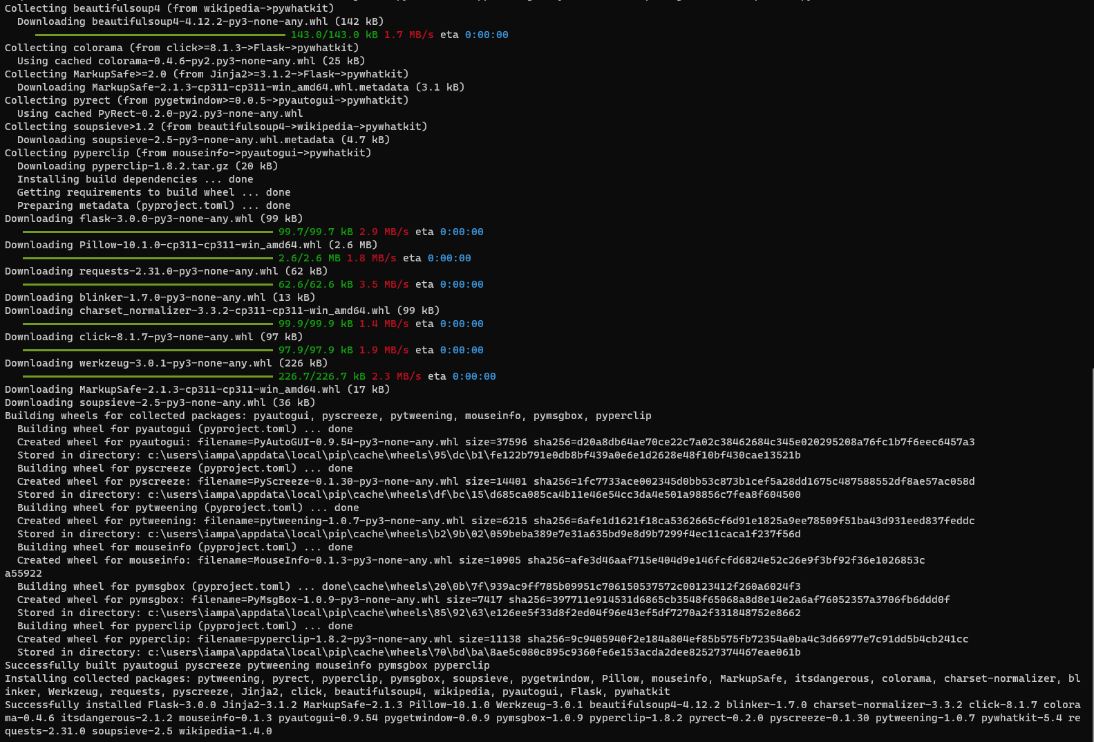Select "Downloading soupsieve-2.5-py3-none-any.whl (36 kB)" line
Screen dimensions: 1094x742
(160, 402)
